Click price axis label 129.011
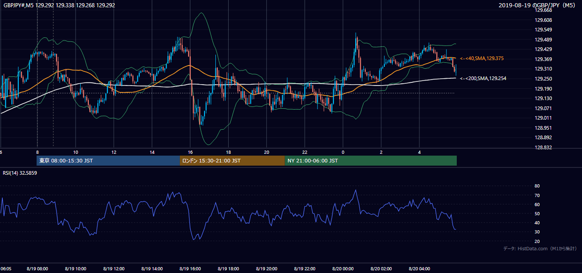The height and width of the screenshot is (273, 582). click(543, 118)
